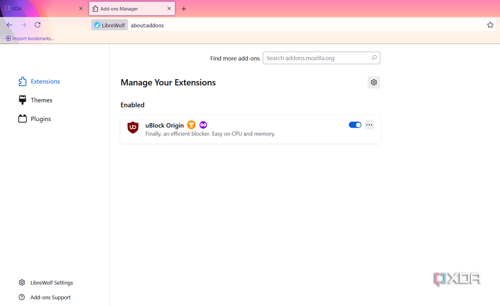
Task: Click the uBlock Origin shield icon
Action: pyautogui.click(x=133, y=128)
